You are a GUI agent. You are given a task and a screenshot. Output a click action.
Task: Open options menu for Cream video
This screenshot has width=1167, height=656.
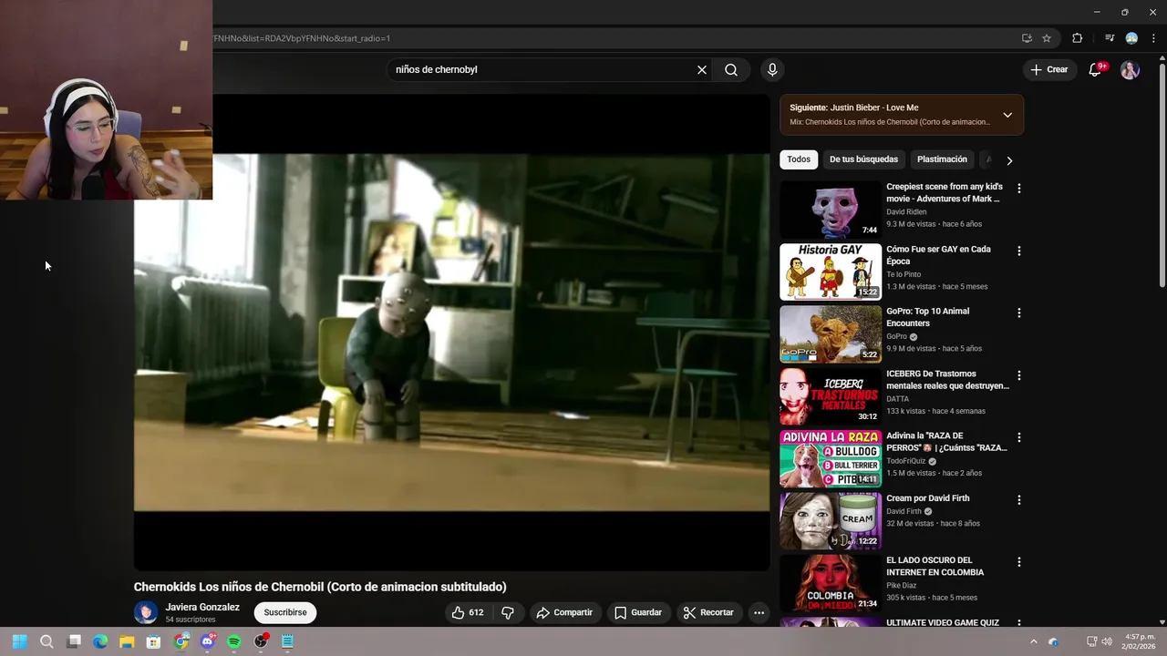click(1019, 500)
